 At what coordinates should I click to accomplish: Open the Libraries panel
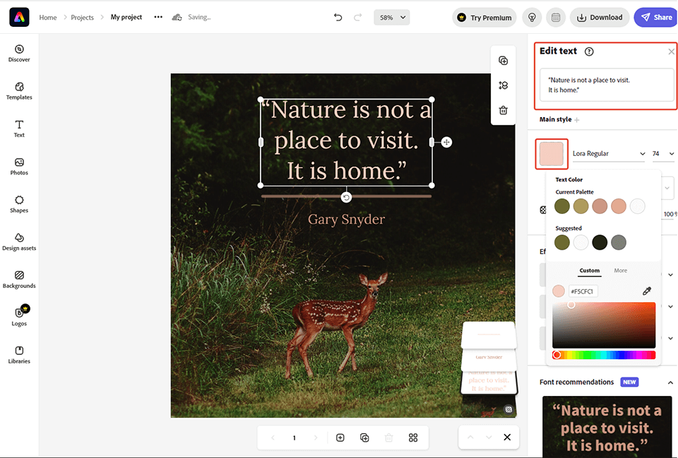[19, 355]
